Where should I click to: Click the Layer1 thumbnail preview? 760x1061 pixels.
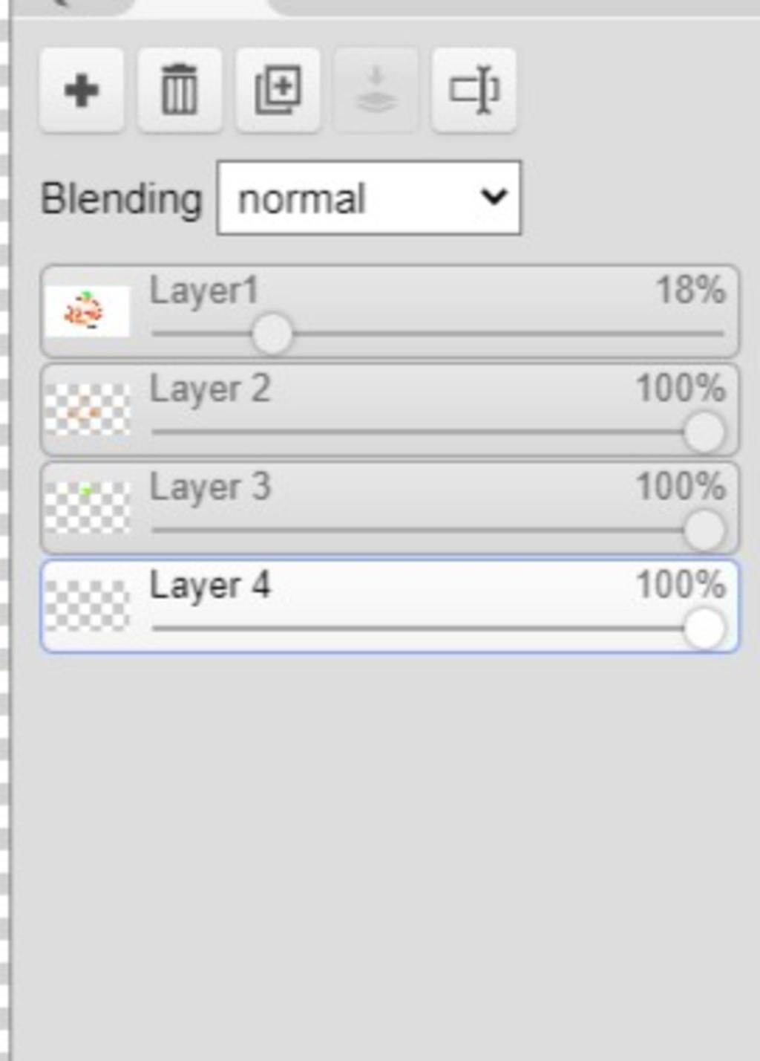coord(88,311)
